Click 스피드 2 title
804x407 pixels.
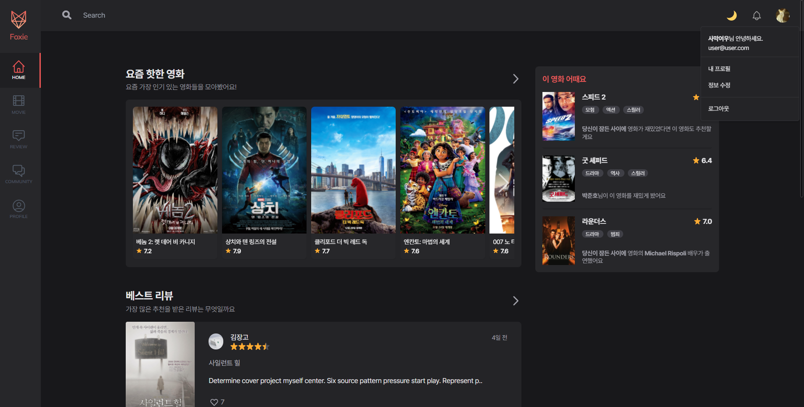[x=594, y=97]
